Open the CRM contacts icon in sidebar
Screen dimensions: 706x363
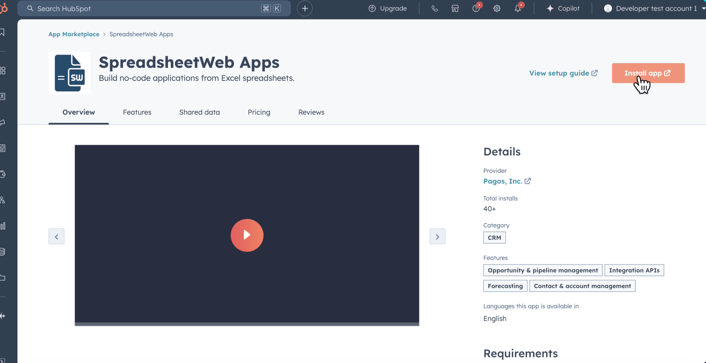click(3, 96)
